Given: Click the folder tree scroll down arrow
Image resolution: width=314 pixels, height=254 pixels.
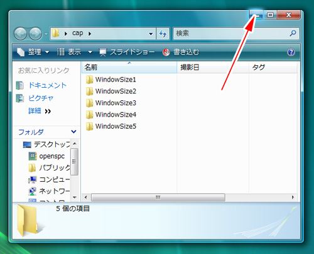Looking at the screenshot, I should [75, 197].
